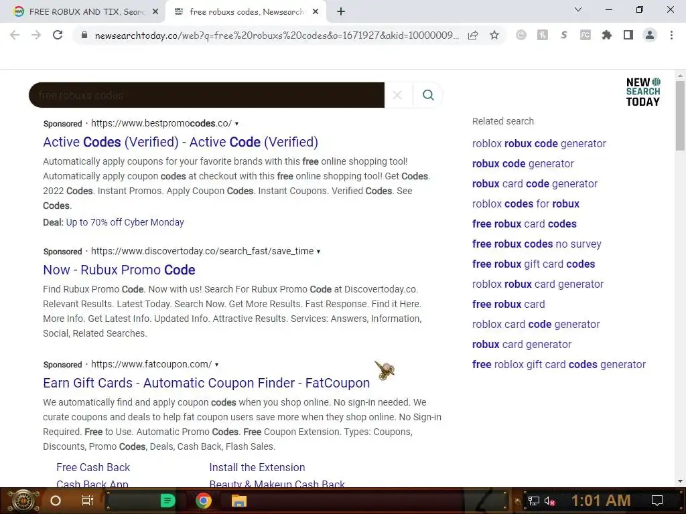The width and height of the screenshot is (686, 514).
Task: Reload the current page
Action: click(x=58, y=35)
